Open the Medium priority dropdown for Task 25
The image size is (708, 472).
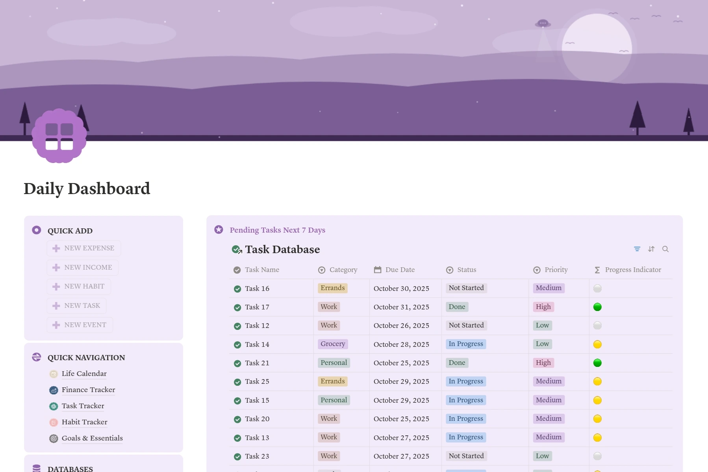(x=549, y=381)
